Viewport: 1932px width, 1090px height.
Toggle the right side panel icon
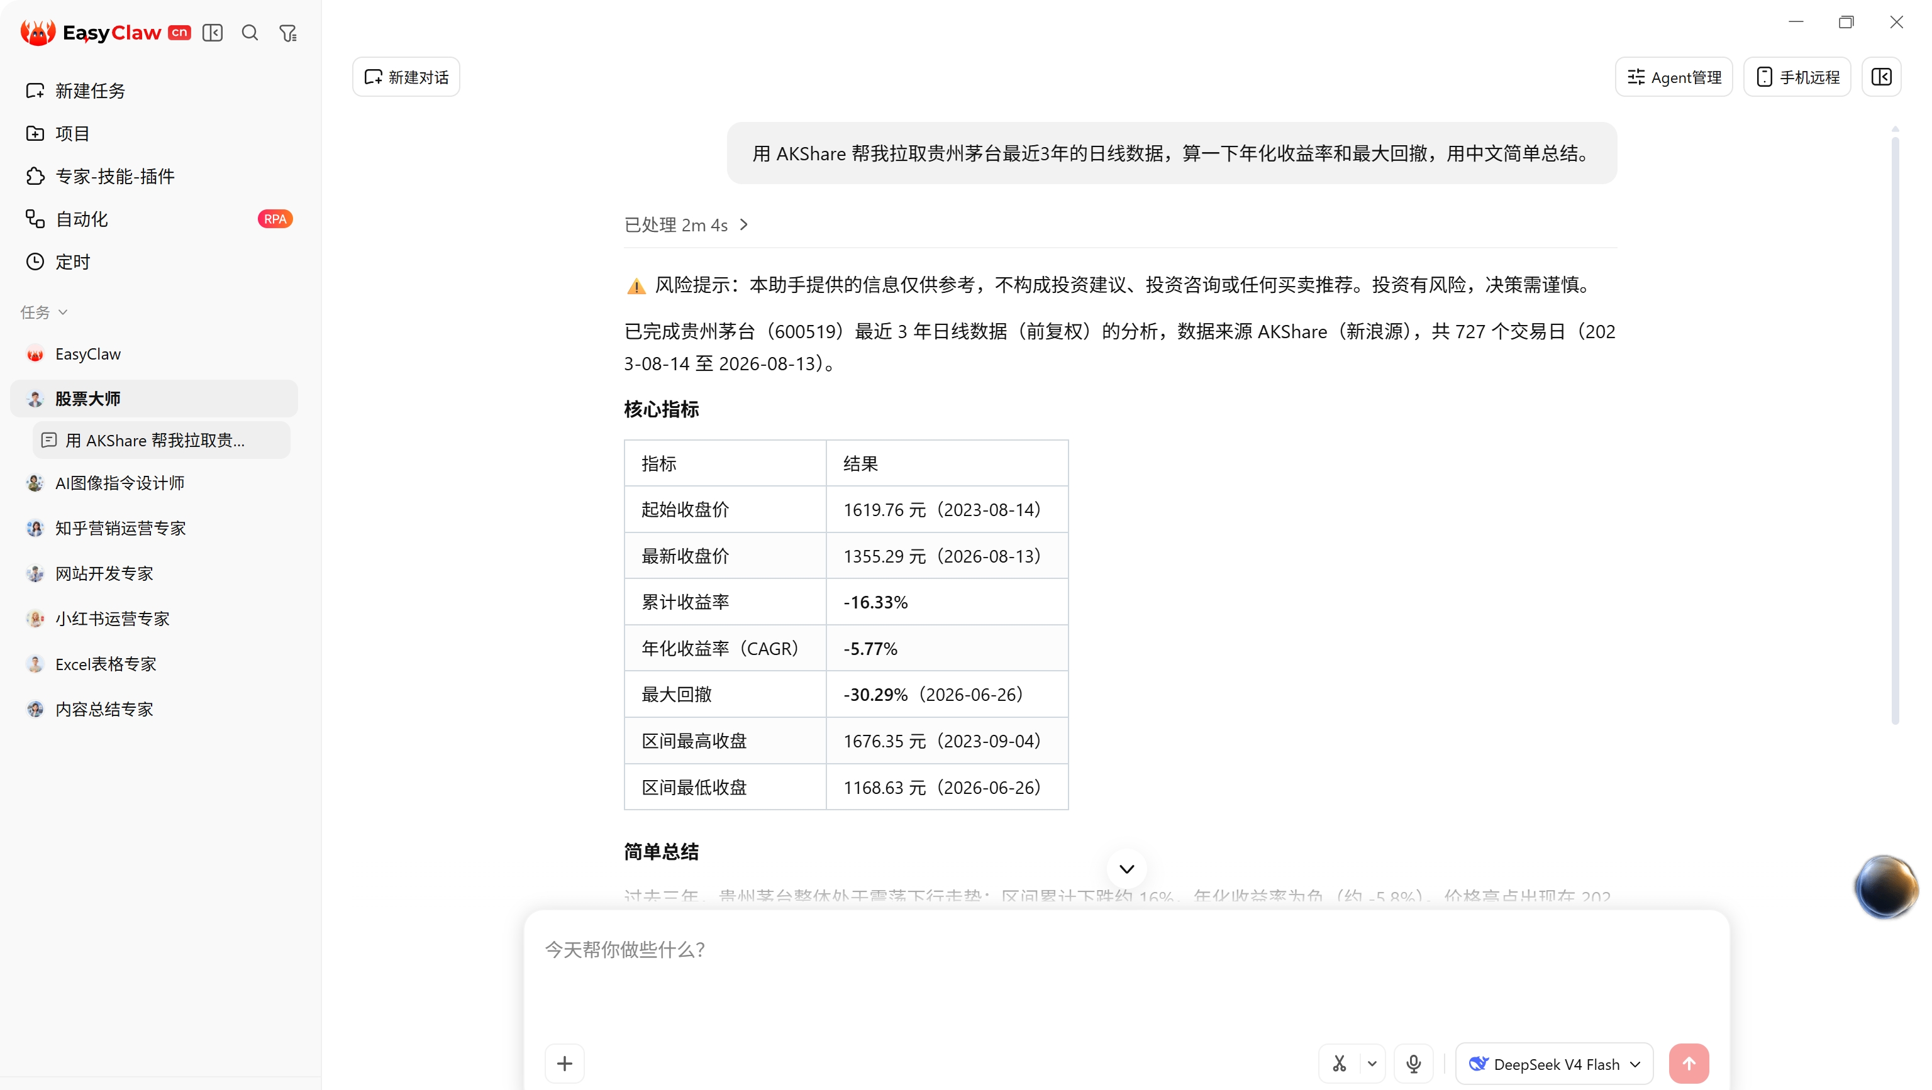pyautogui.click(x=1881, y=77)
